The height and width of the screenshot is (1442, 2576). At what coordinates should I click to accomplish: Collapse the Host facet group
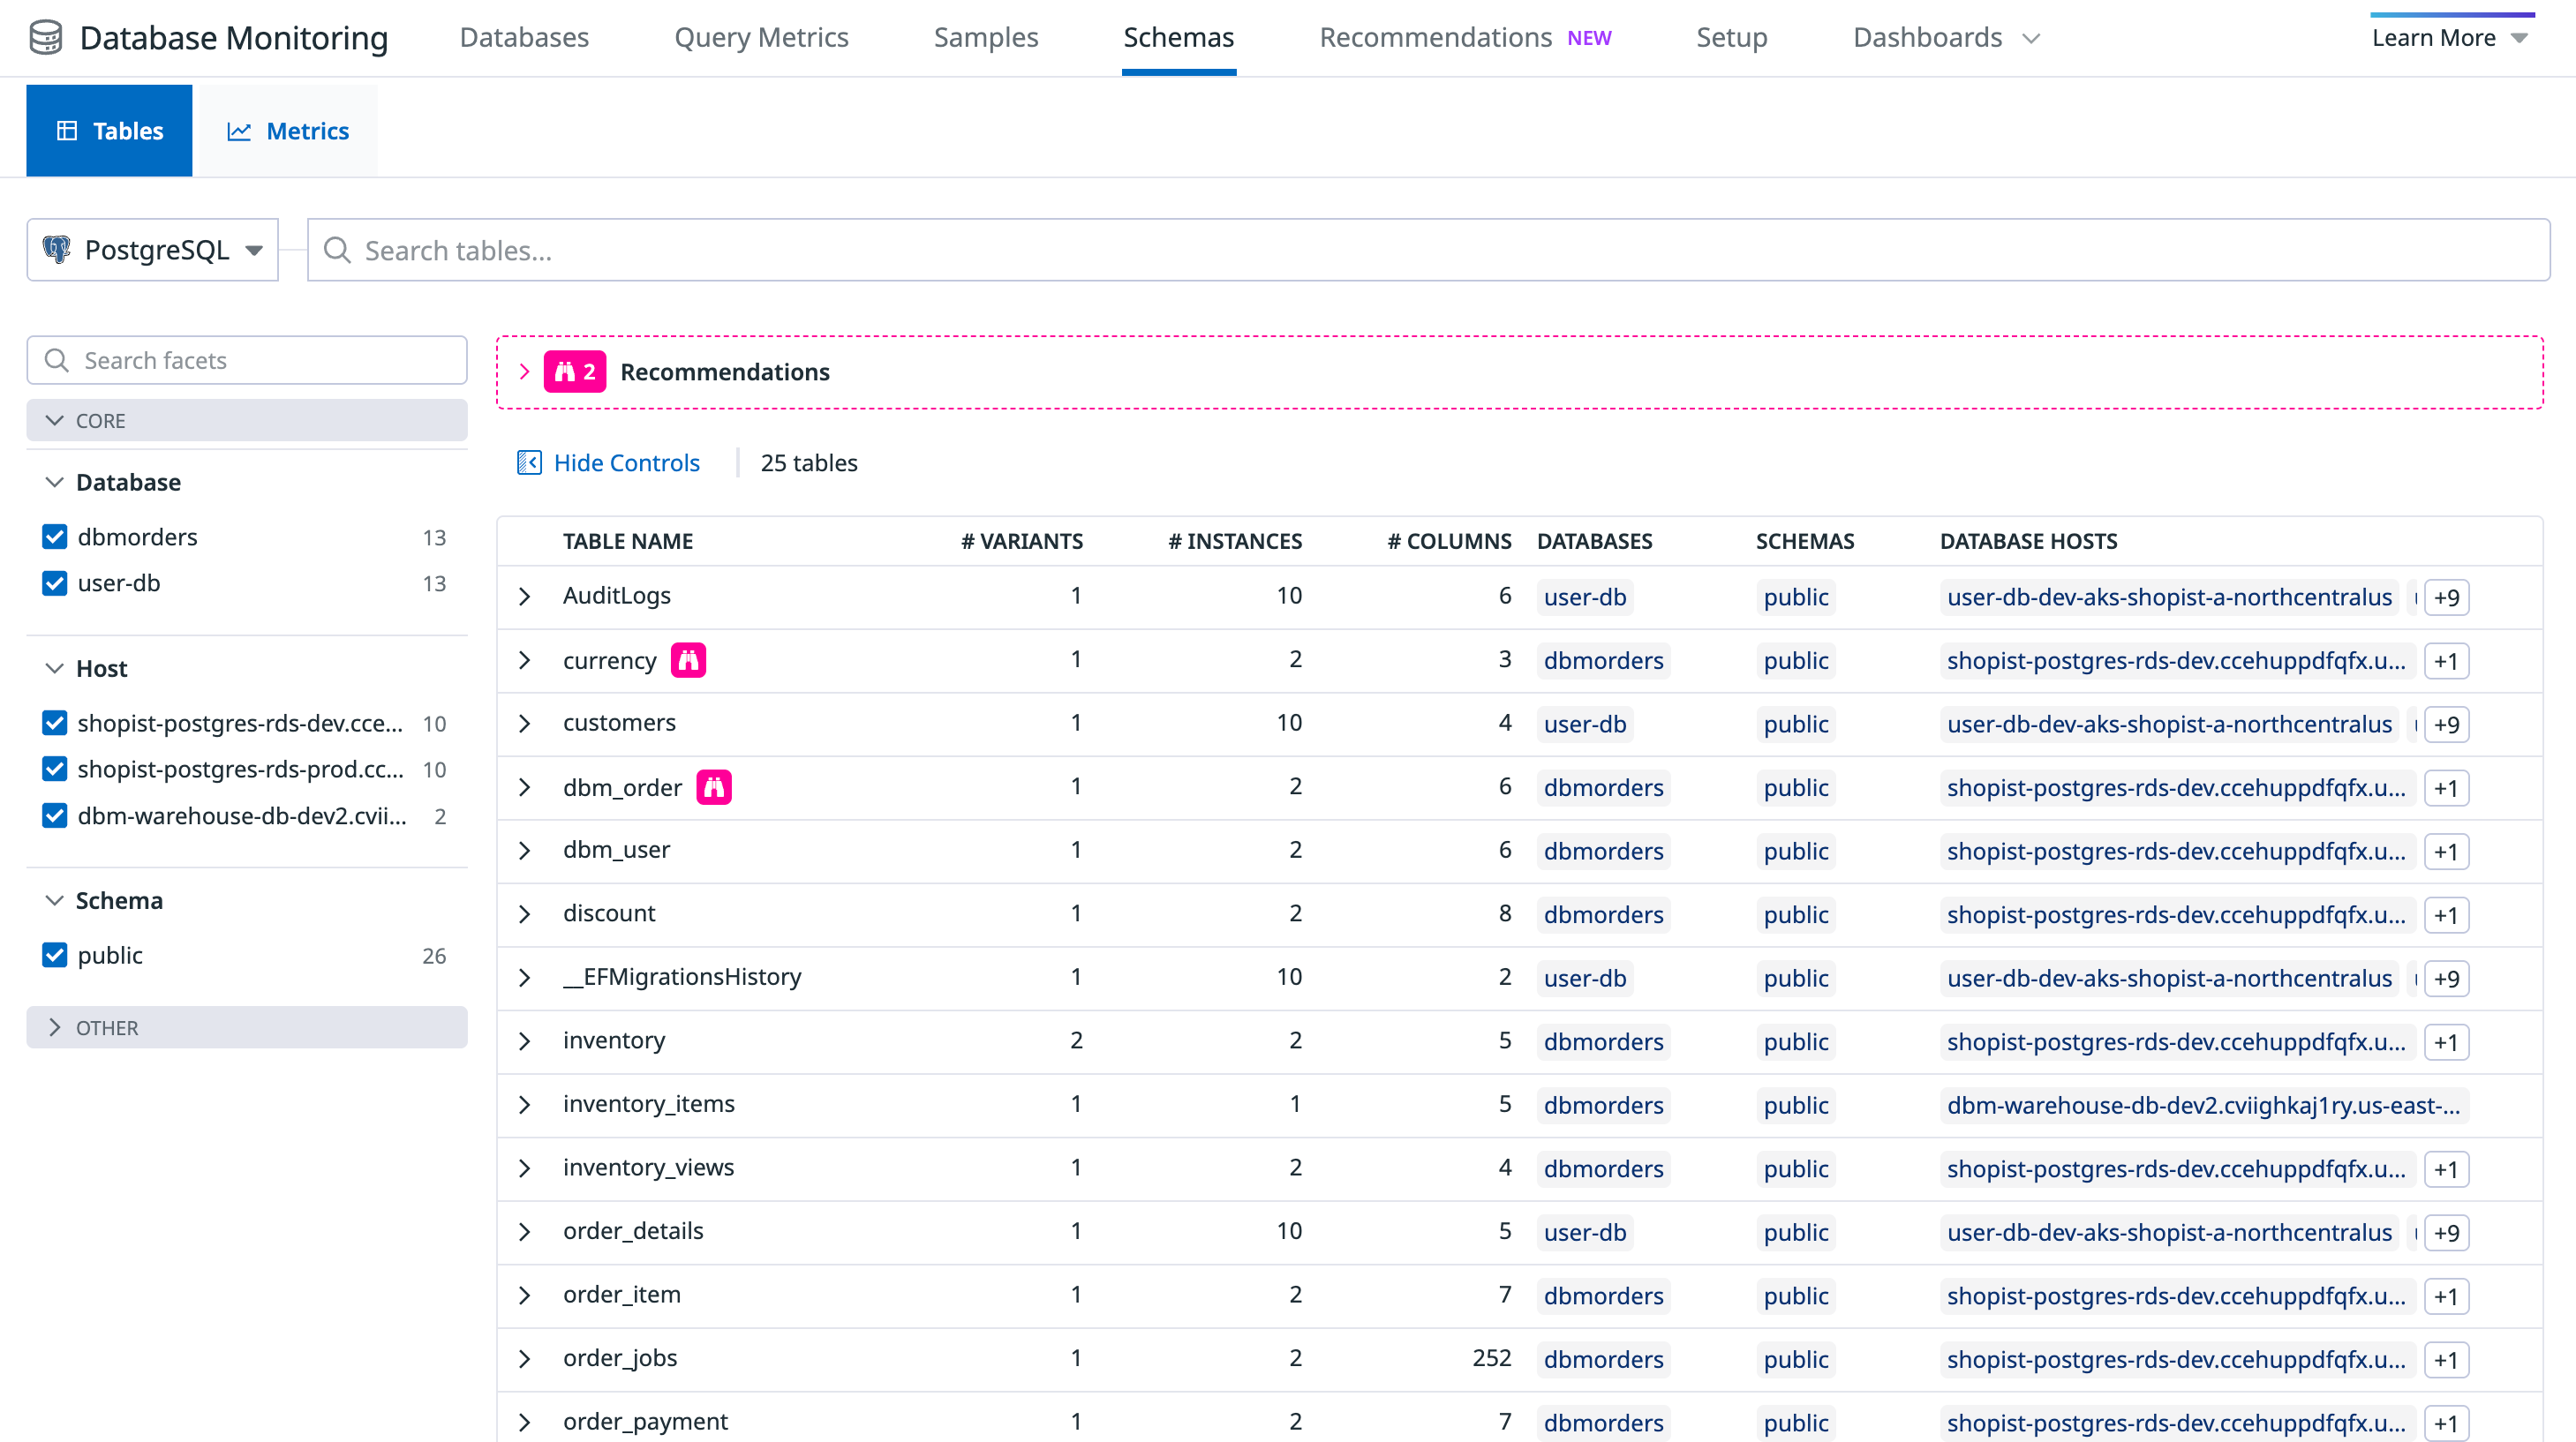[55, 668]
